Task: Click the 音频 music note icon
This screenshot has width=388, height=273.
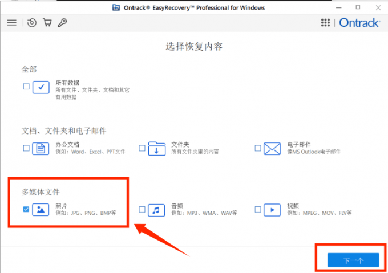Action: tap(156, 210)
